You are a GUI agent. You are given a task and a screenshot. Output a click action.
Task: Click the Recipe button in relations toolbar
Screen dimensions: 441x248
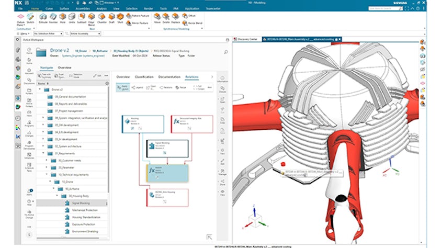pyautogui.click(x=181, y=87)
